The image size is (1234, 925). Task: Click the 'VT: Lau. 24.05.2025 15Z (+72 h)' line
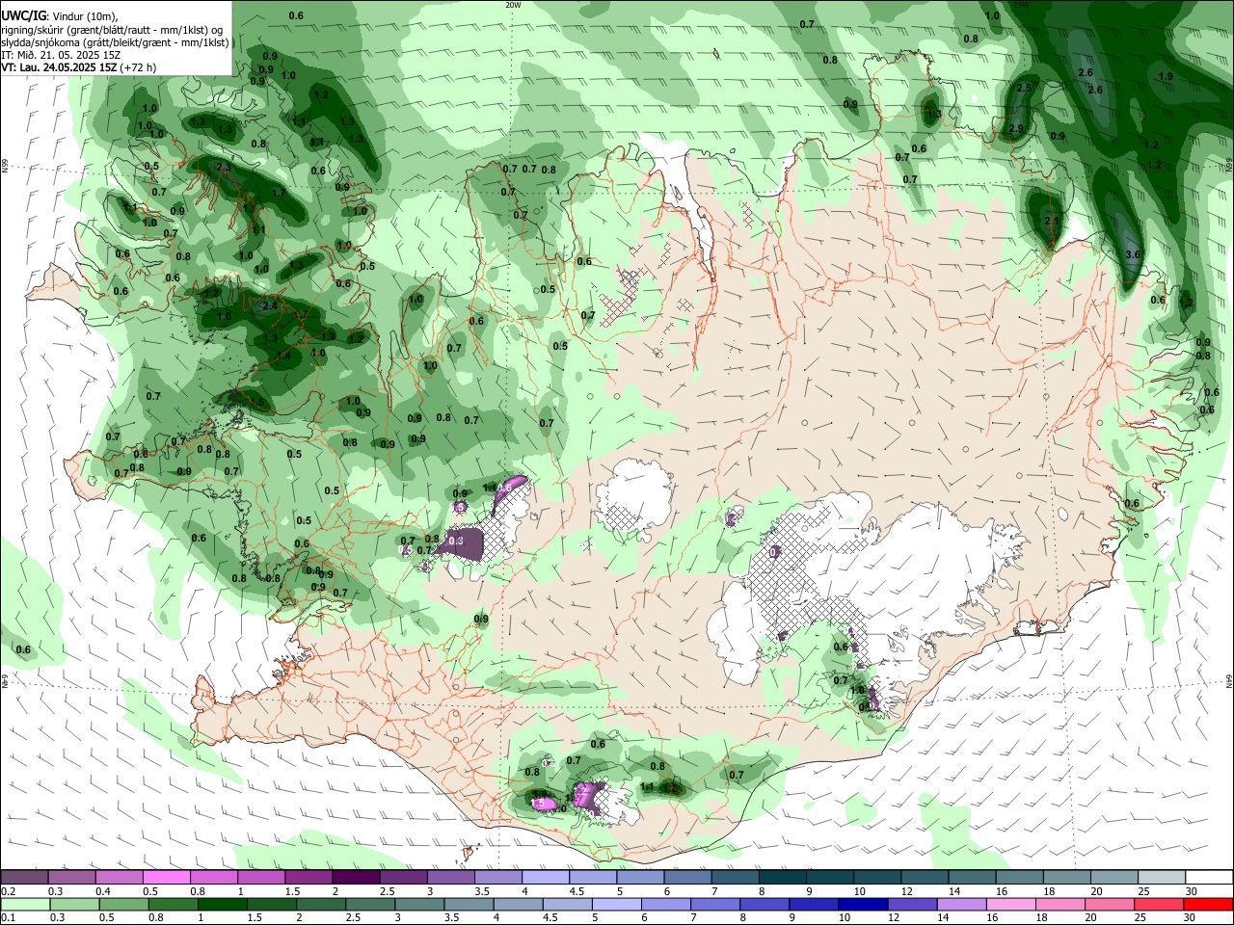click(79, 67)
